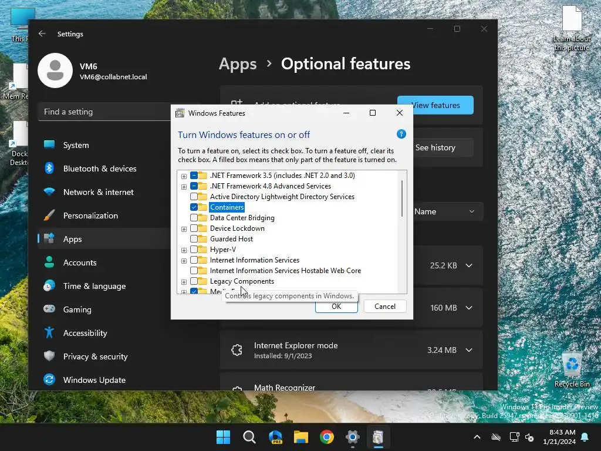Go to Gaming settings page
601x451 pixels.
pos(104,309)
